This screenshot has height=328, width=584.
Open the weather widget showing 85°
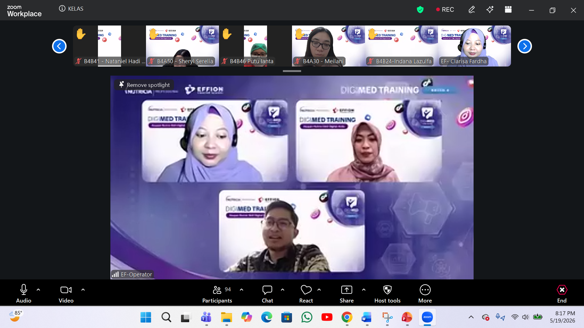pos(16,316)
